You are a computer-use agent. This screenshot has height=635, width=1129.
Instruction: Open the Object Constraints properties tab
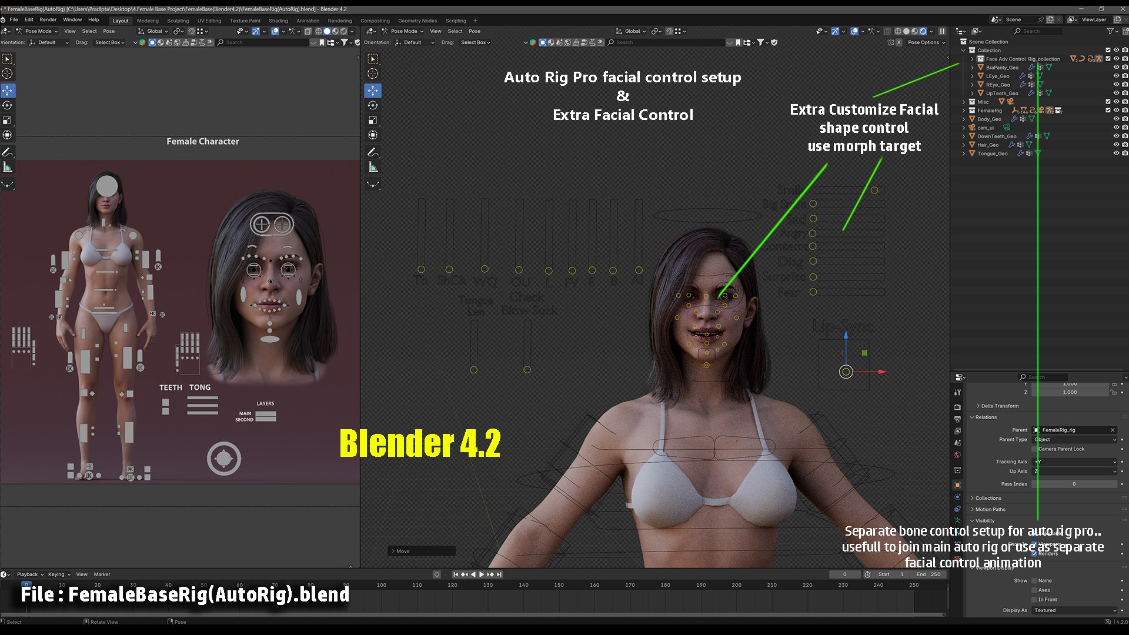[957, 509]
